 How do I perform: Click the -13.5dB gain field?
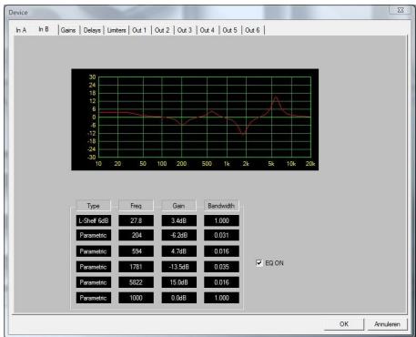[179, 267]
